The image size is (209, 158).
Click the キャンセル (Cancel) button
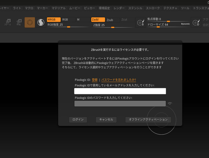tap(106, 120)
